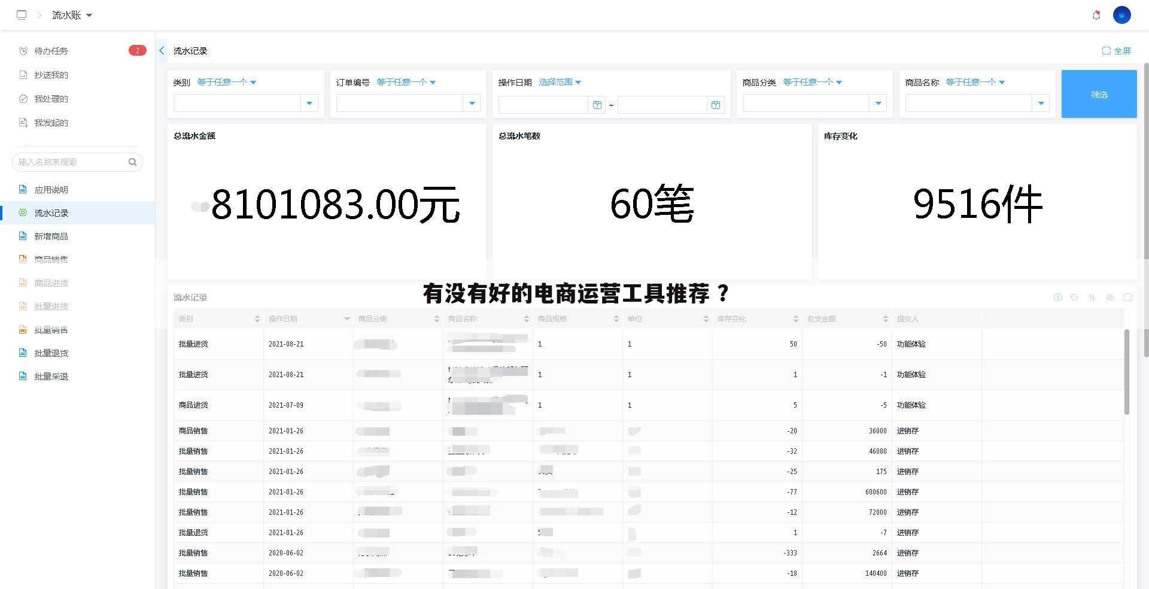Open the 操作日期 选择范围 dropdown
Screen dimensions: 1149x589
click(x=560, y=82)
